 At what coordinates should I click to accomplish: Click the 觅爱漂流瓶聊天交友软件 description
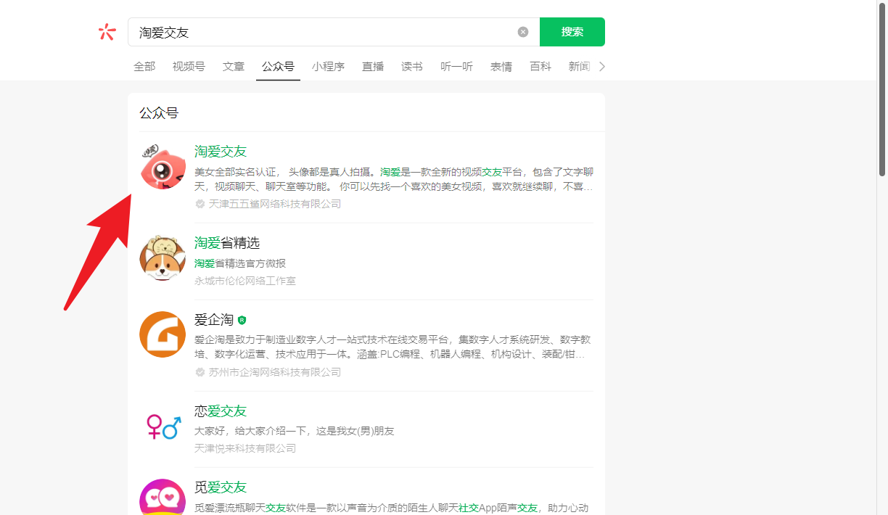[392, 508]
